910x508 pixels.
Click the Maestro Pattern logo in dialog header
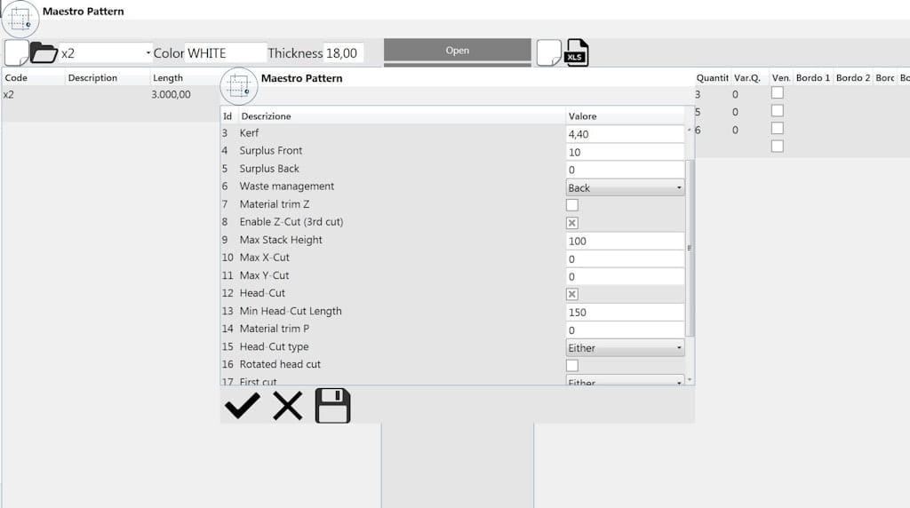pyautogui.click(x=237, y=85)
